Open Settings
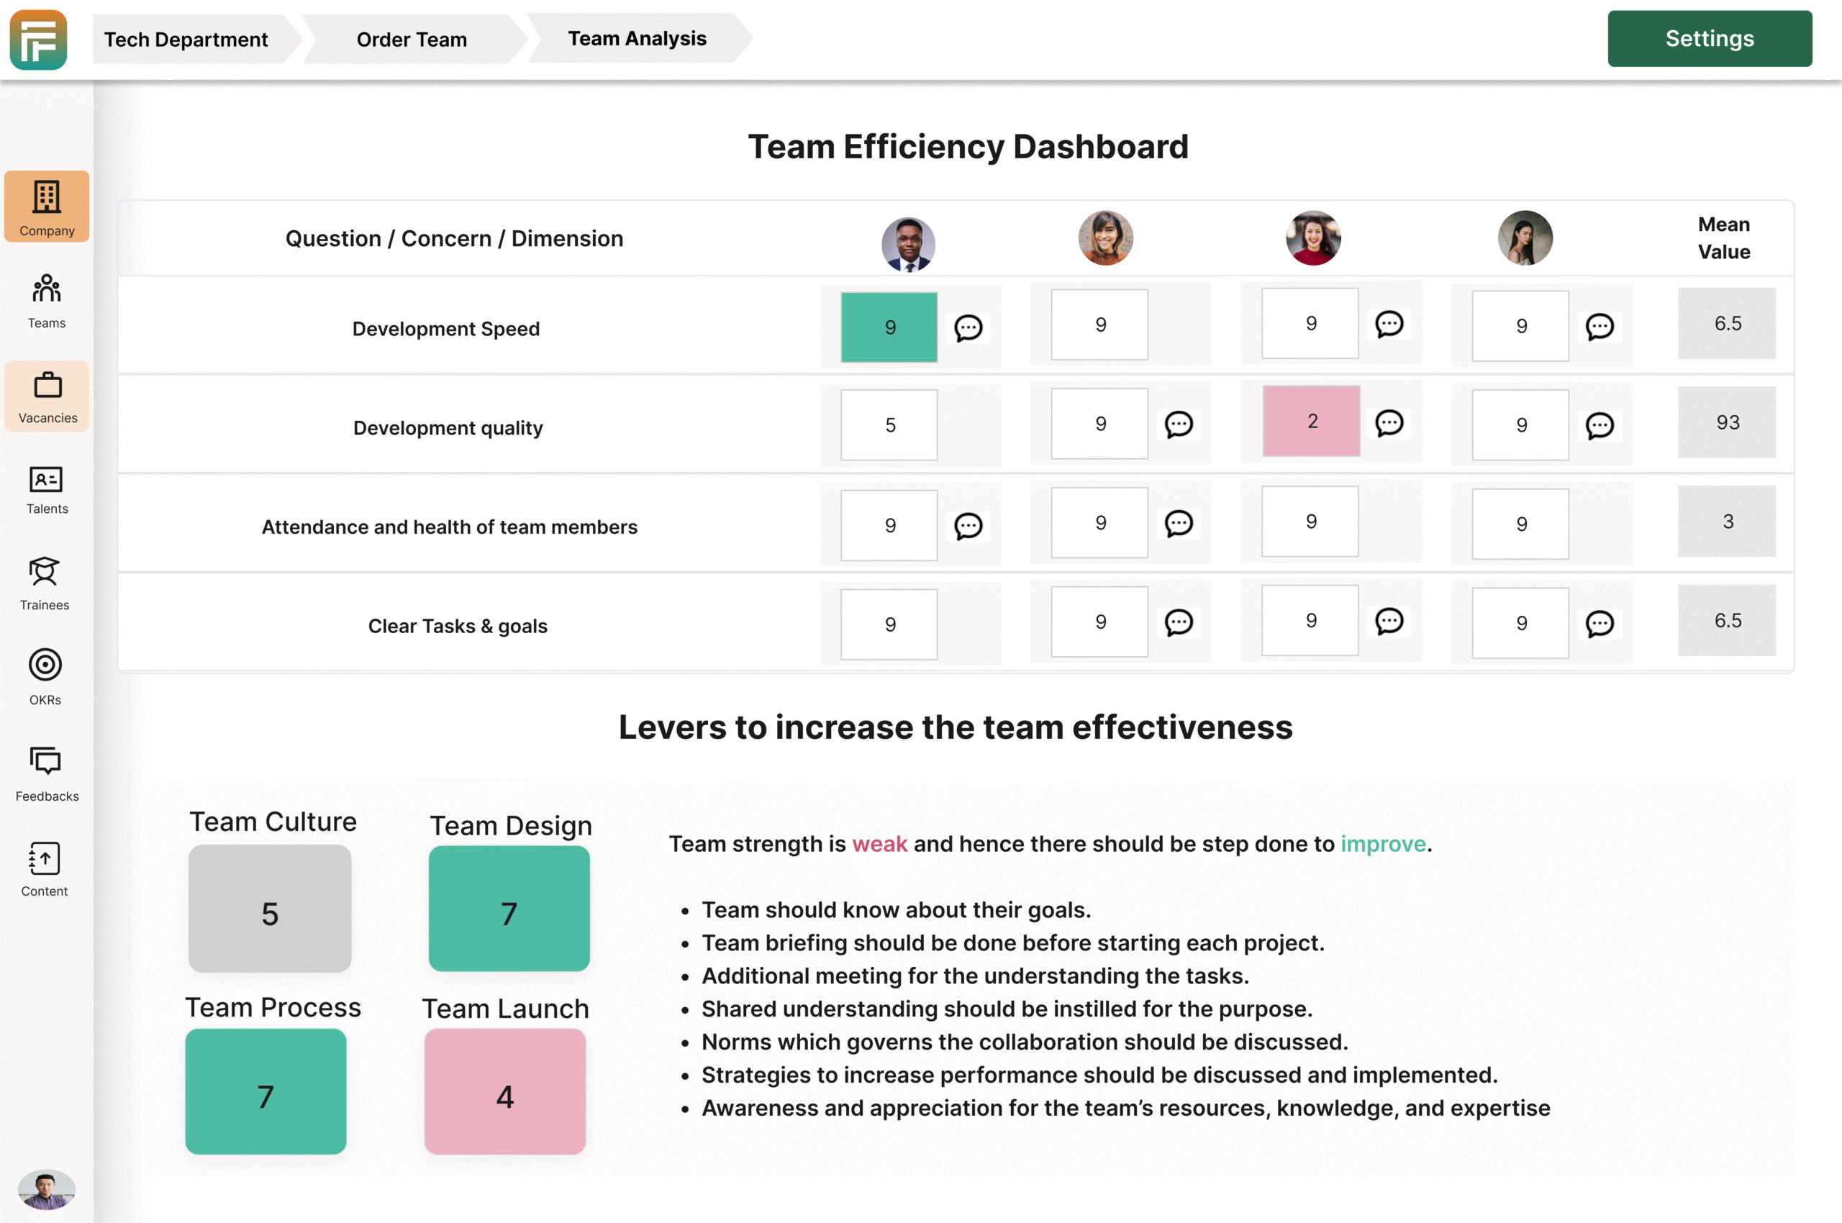1842x1223 pixels. pyautogui.click(x=1710, y=37)
